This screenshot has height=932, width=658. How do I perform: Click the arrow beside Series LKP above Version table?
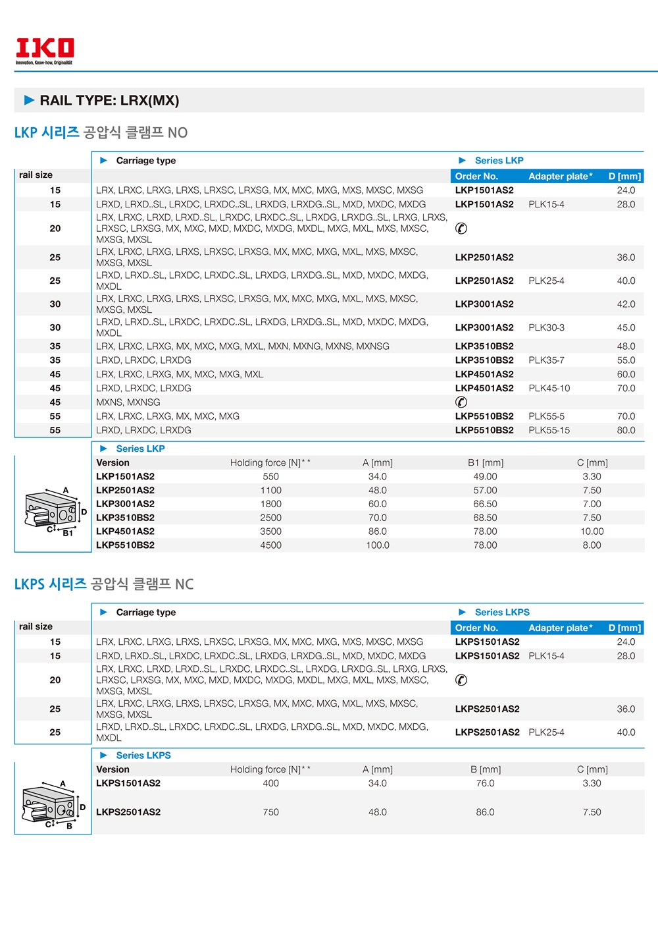[x=103, y=449]
